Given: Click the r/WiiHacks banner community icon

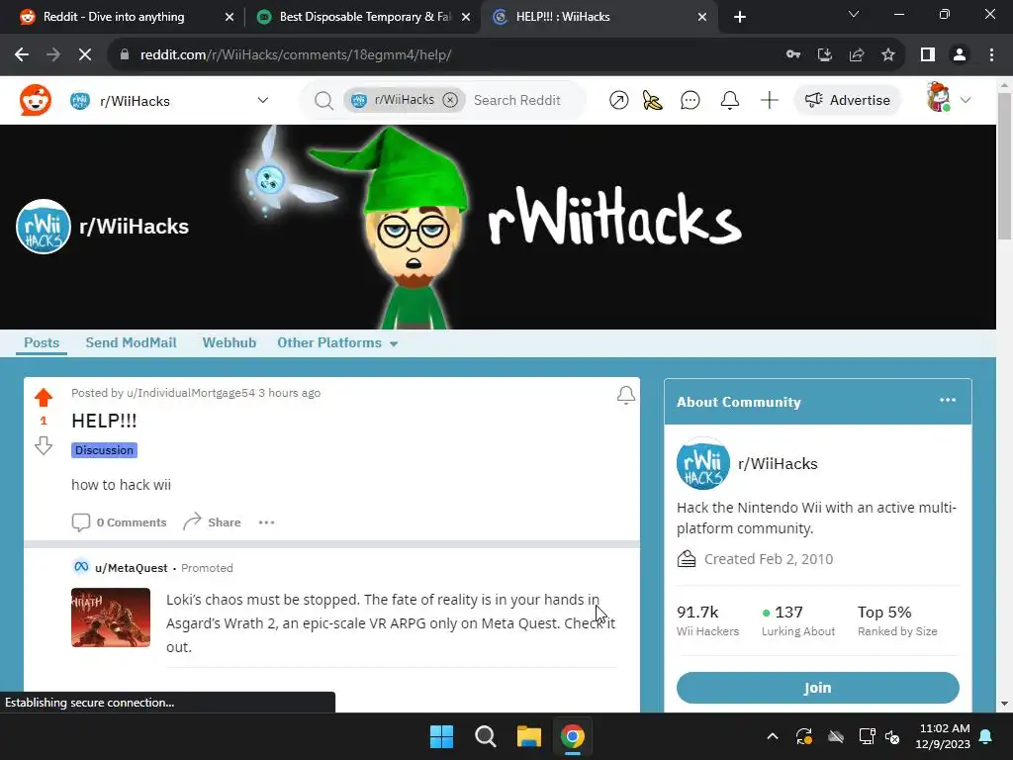Looking at the screenshot, I should pos(44,227).
